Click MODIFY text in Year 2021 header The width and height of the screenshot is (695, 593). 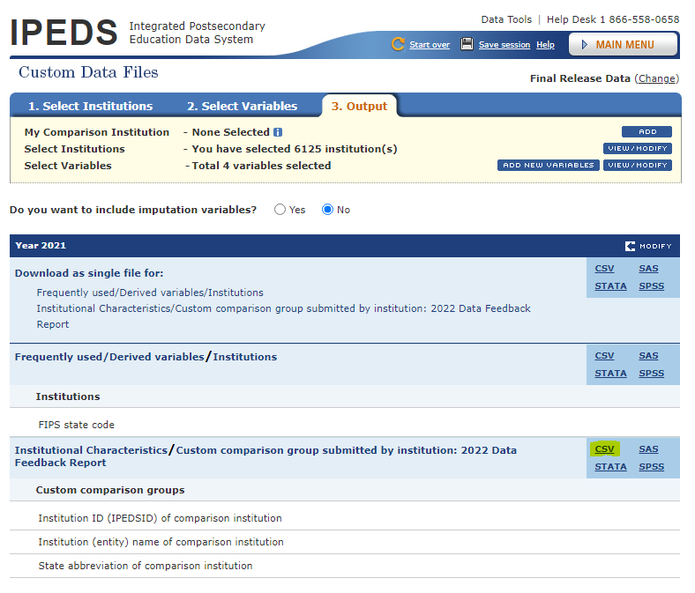tap(655, 246)
